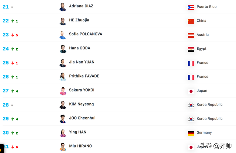This screenshot has width=236, height=153.
Task: Select JOO Cheonhui name link
Action: (x=82, y=118)
